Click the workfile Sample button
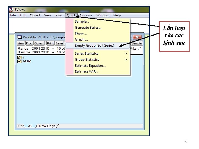The width and height of the screenshot is (199, 149). pyautogui.click(x=137, y=43)
